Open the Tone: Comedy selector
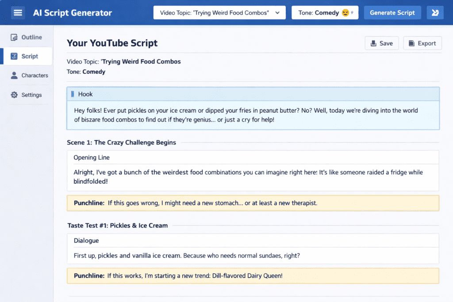Viewport: 453px width, 302px height. [x=325, y=13]
